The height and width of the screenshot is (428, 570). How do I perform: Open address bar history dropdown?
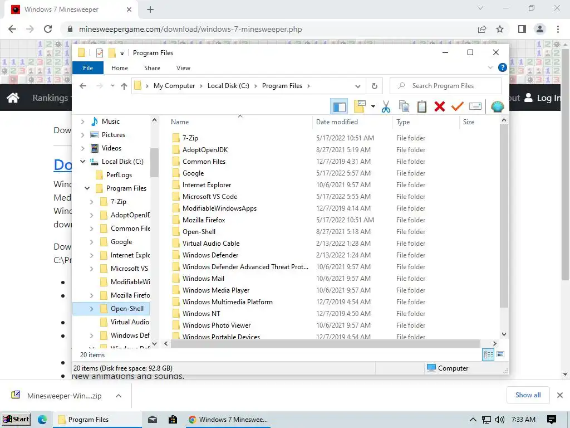358,86
